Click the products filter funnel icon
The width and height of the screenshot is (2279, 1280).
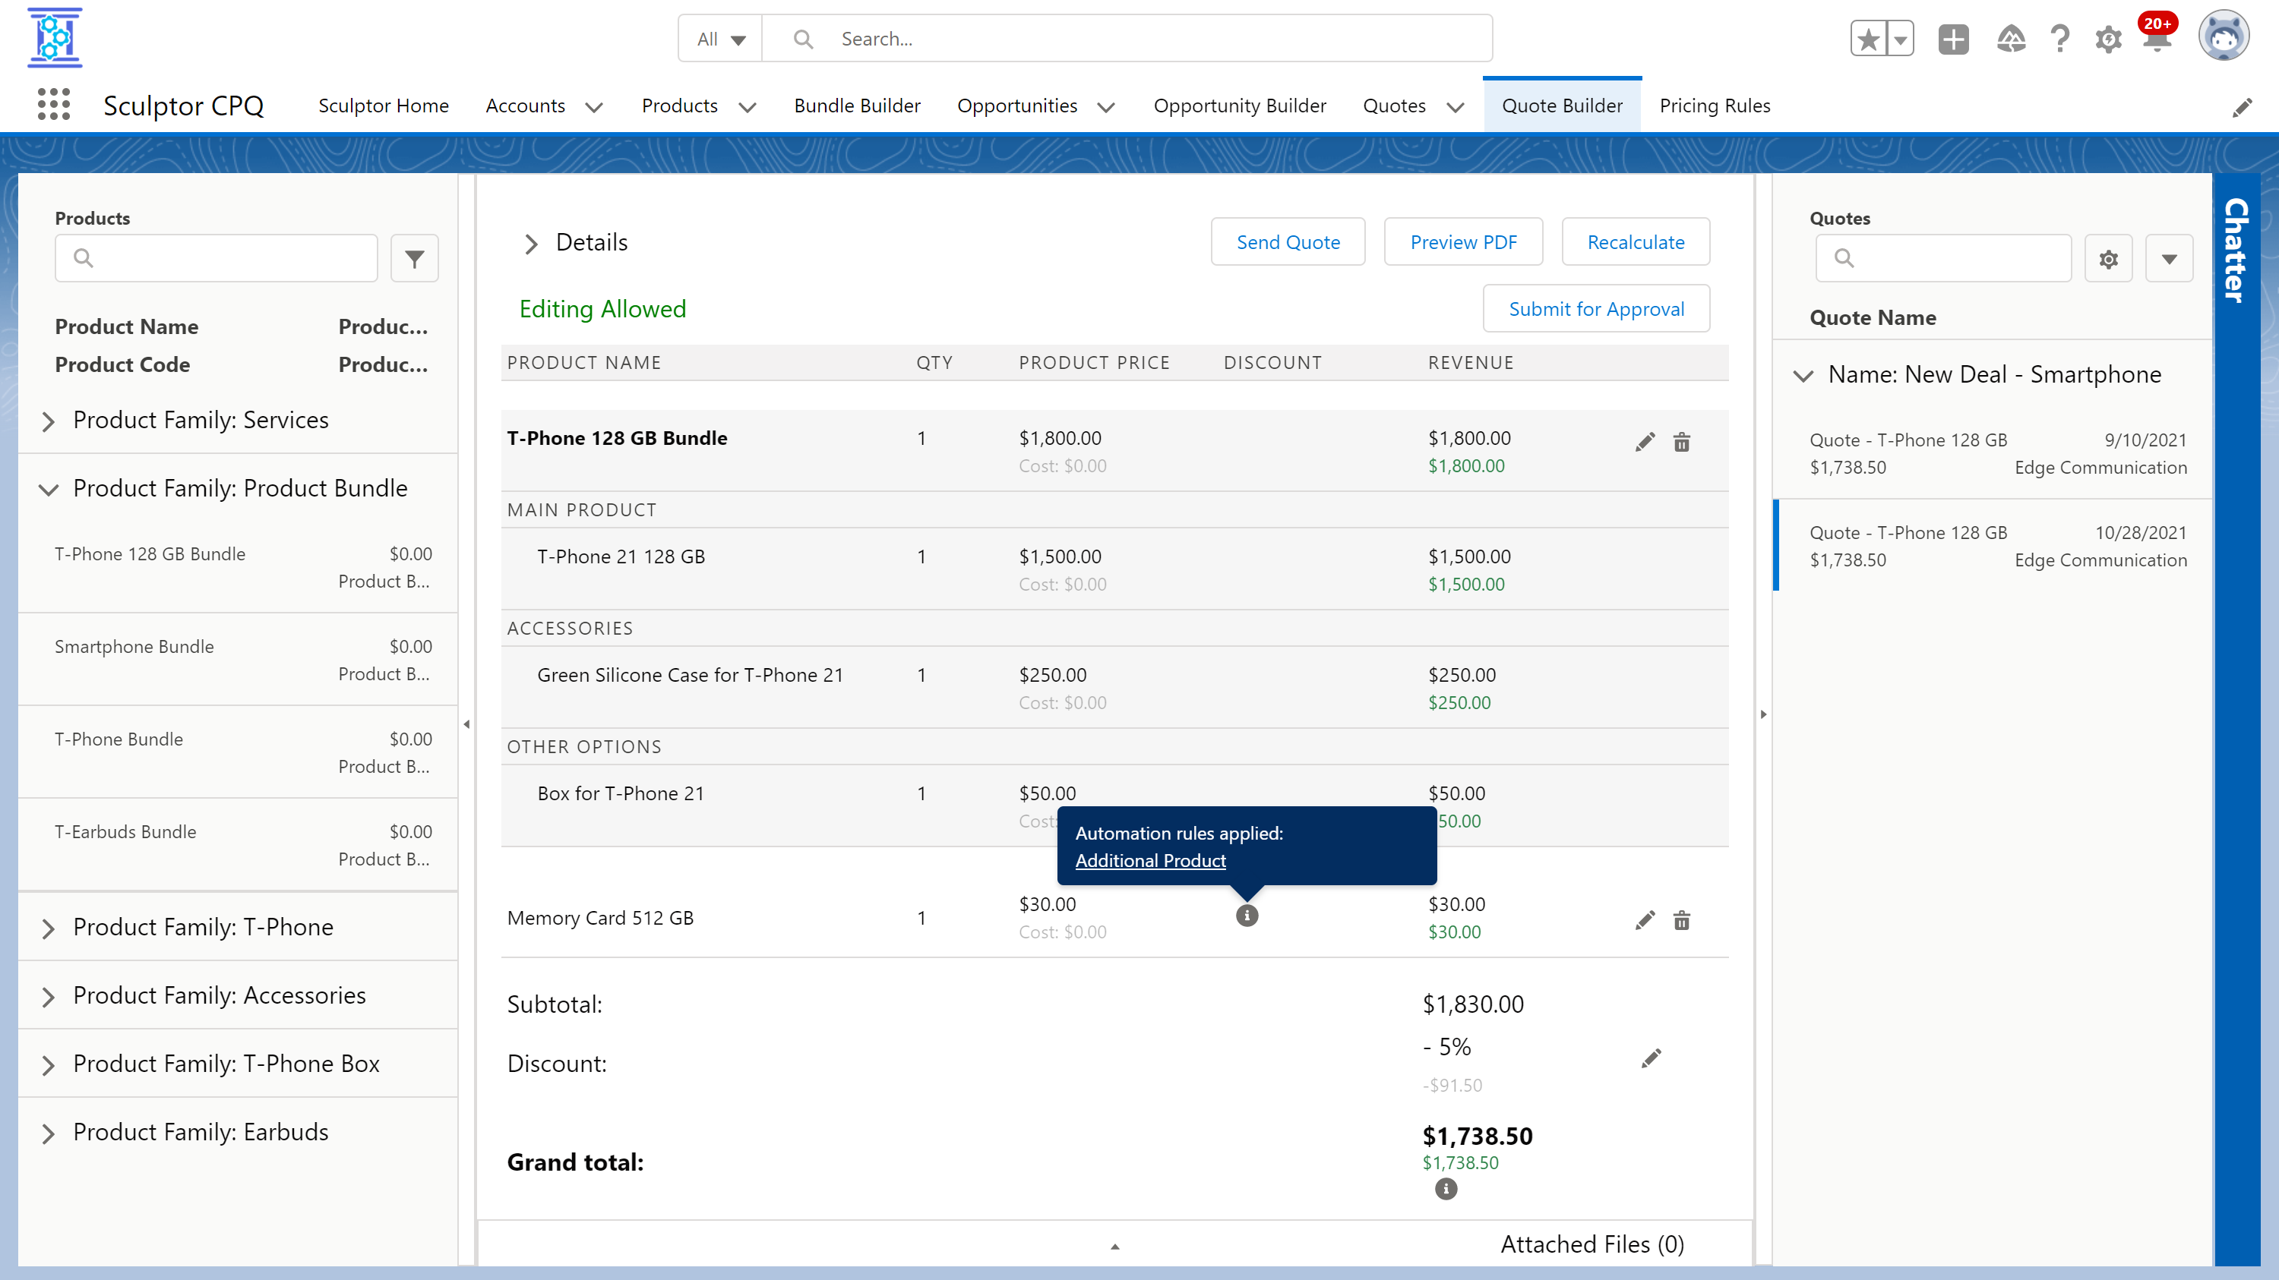pos(414,258)
